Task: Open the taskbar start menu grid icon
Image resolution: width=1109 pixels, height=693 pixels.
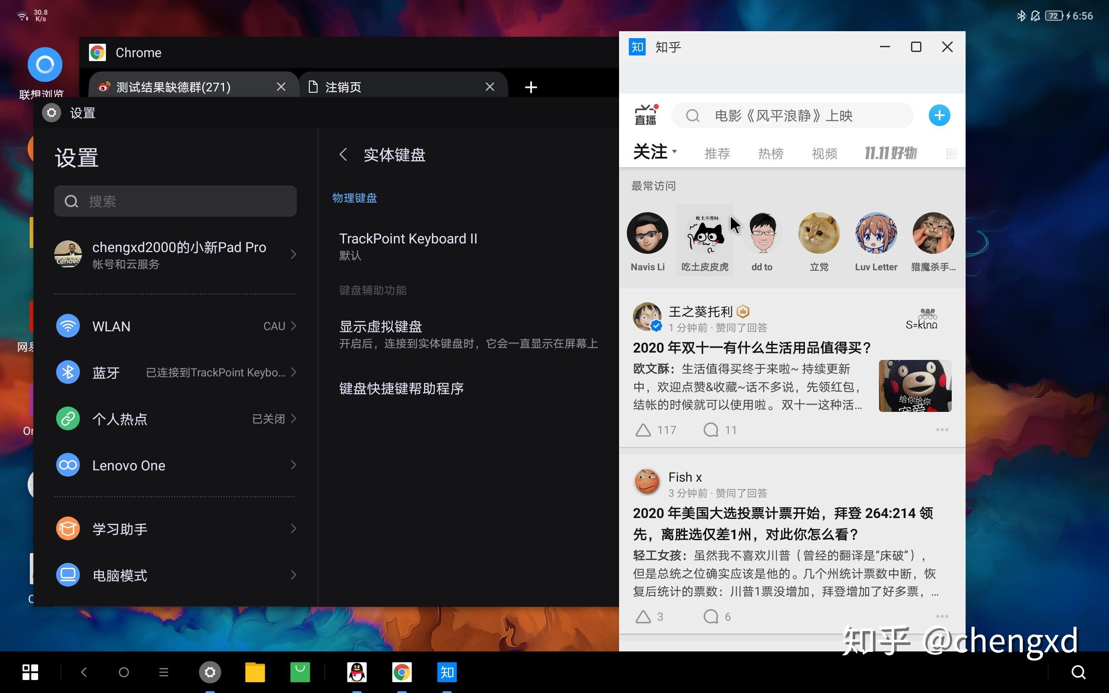Action: point(30,672)
